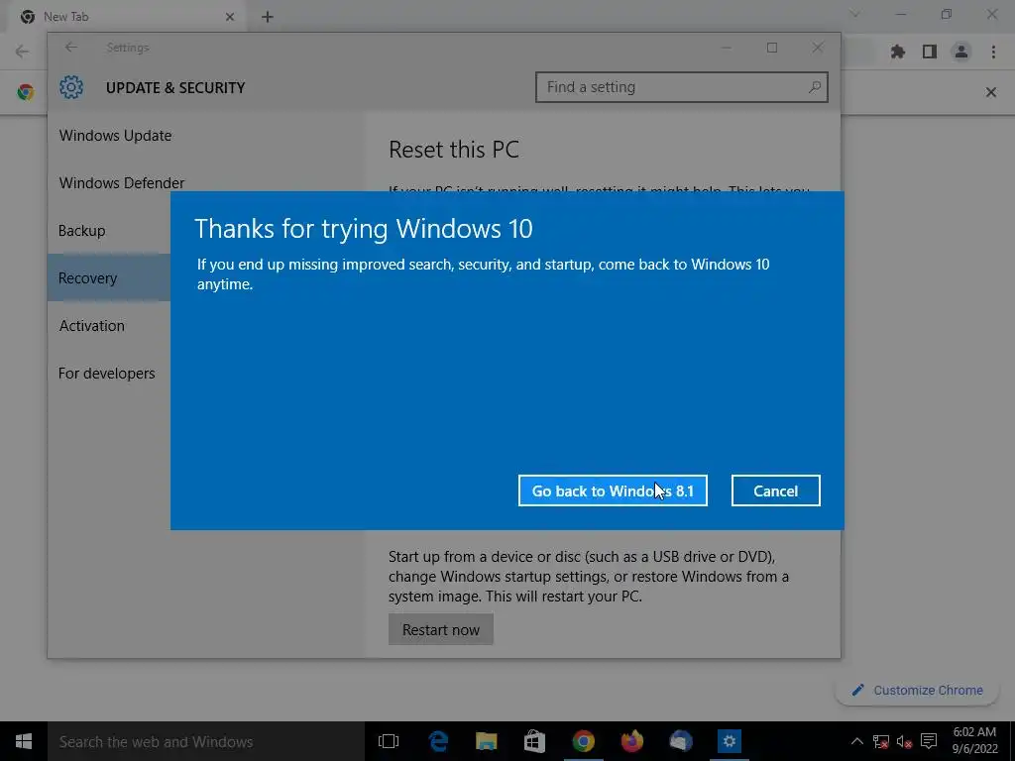Close the New Tab tab
The image size is (1015, 761).
(230, 17)
